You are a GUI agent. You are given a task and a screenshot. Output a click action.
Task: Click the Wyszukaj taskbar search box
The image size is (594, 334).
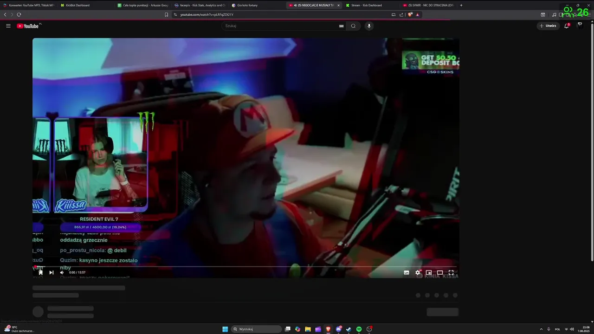[257, 329]
